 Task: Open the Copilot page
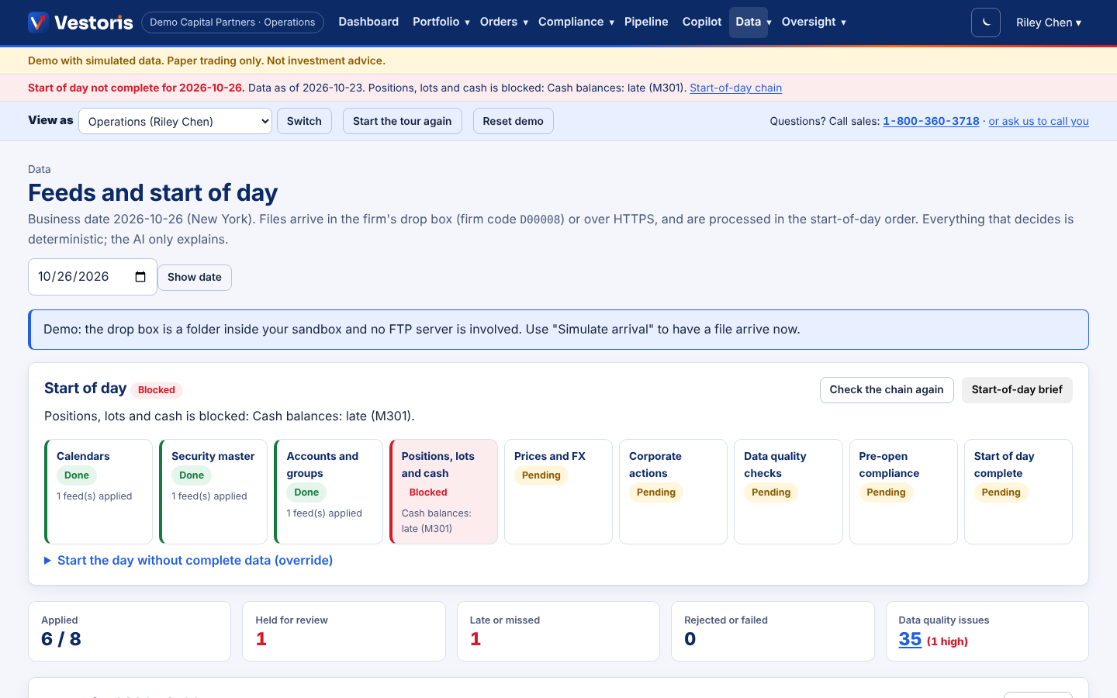(x=702, y=22)
